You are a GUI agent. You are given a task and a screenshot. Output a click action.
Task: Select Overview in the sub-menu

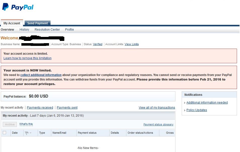[x=7, y=30]
